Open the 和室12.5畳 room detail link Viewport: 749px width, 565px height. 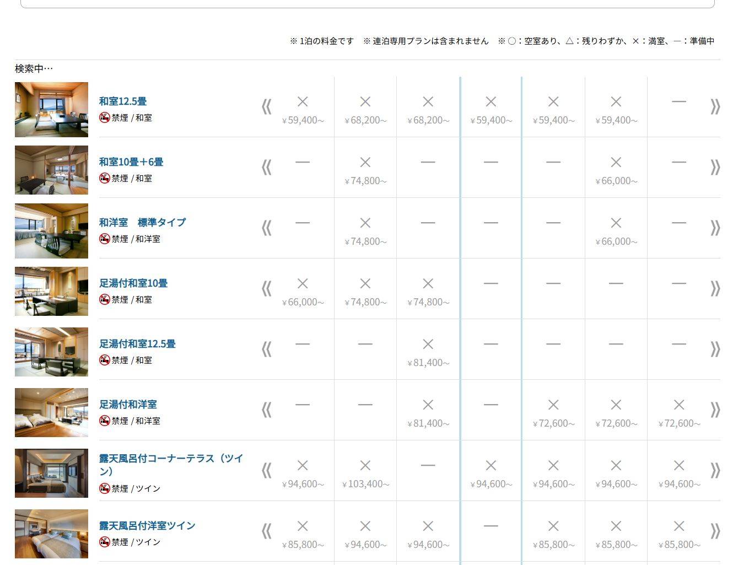pyautogui.click(x=124, y=101)
